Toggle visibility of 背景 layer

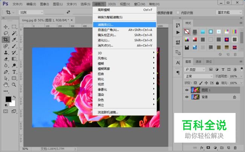click(187, 97)
